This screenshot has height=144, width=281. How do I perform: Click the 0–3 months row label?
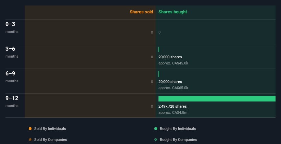[x=12, y=27]
